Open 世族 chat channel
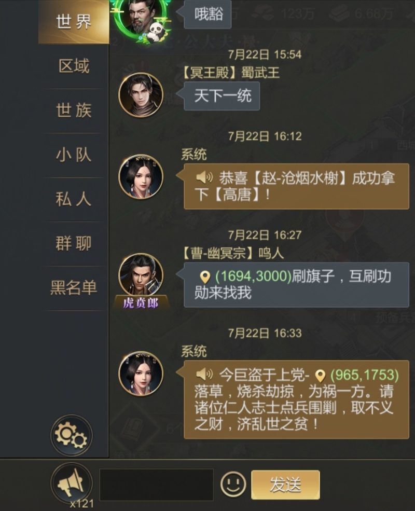 74,111
